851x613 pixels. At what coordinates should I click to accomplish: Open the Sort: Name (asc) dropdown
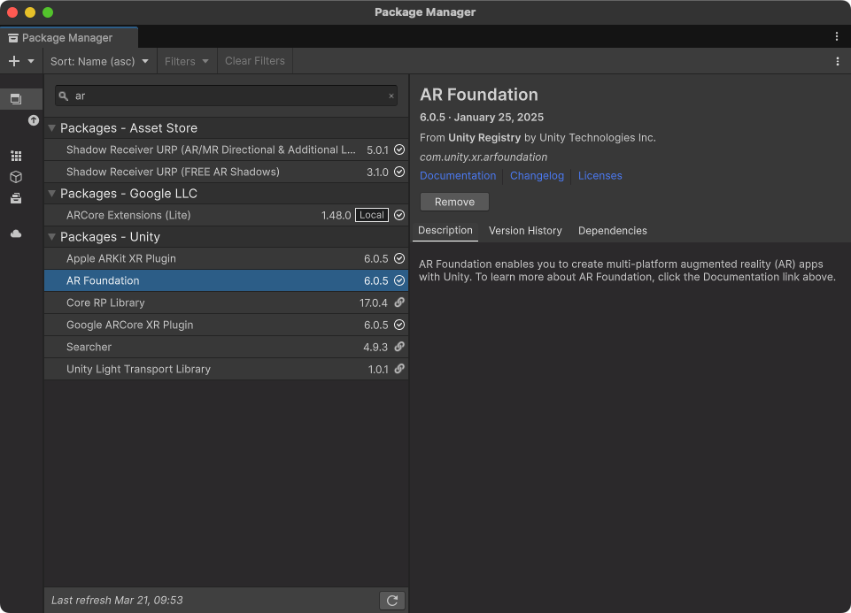tap(99, 61)
